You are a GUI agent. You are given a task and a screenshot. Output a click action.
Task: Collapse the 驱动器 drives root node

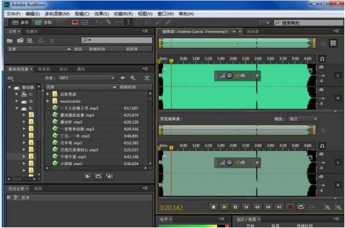tap(9, 87)
